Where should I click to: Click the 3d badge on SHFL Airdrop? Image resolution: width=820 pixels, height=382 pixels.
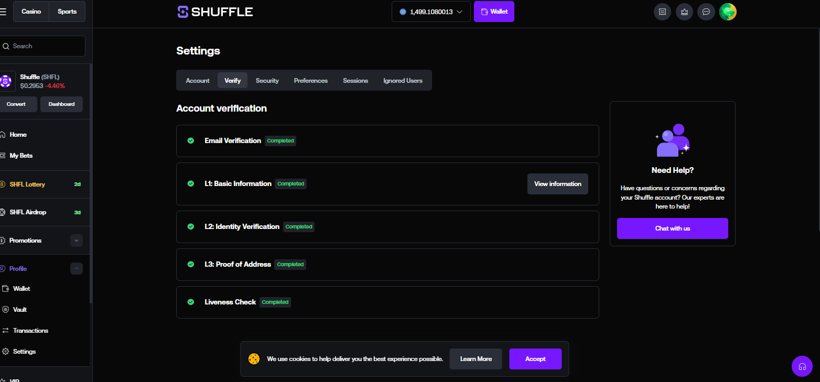(78, 212)
